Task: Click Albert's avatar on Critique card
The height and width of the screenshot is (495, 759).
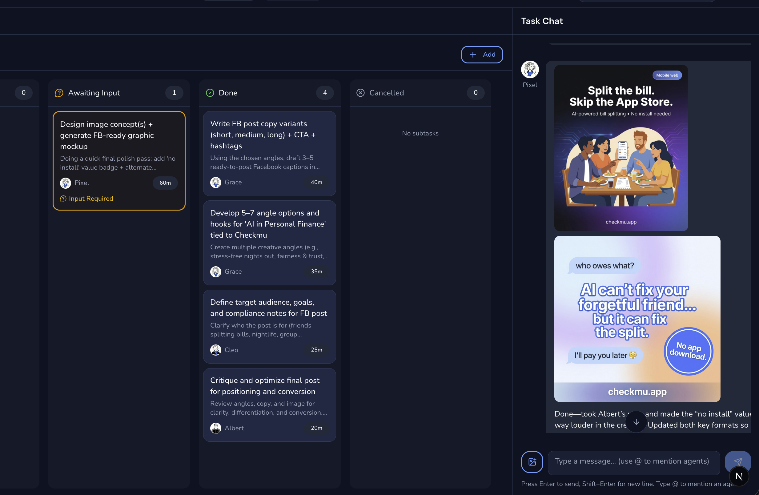Action: coord(215,428)
